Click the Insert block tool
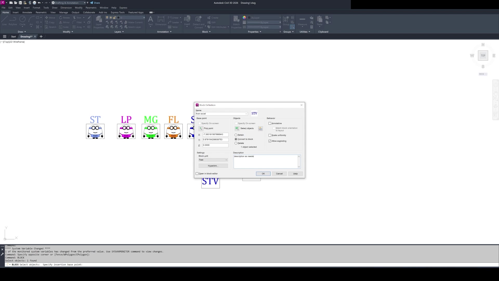The width and height of the screenshot is (499, 281). tap(187, 21)
